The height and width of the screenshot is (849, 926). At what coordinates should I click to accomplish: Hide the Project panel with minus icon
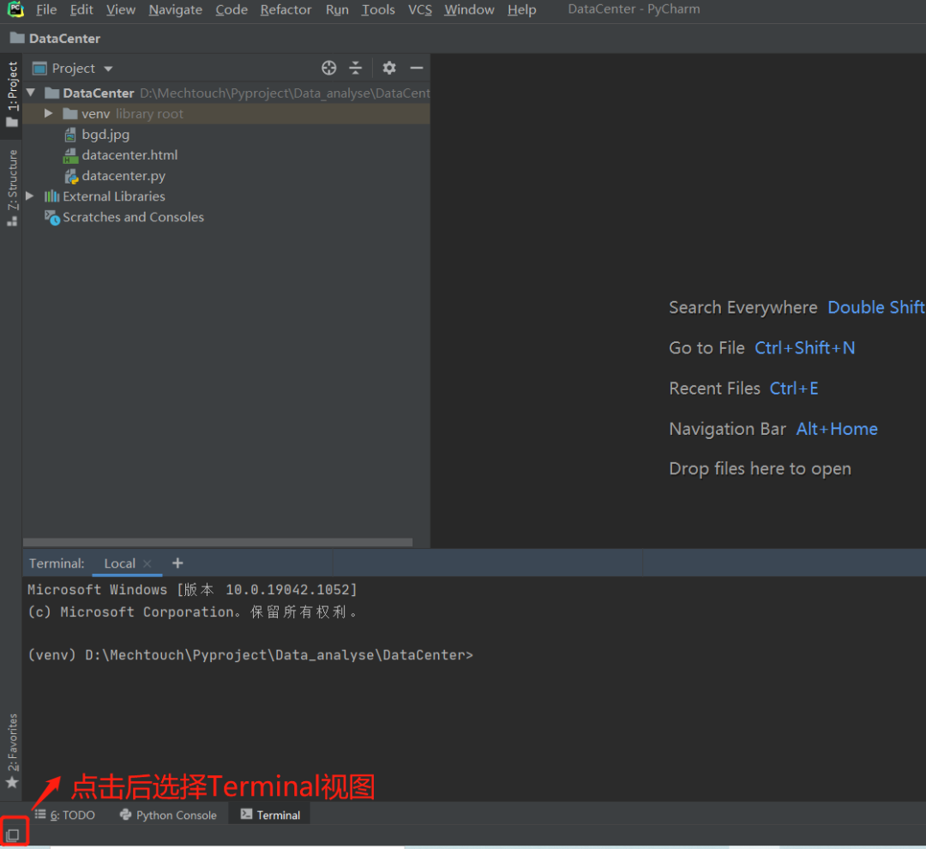click(x=417, y=68)
